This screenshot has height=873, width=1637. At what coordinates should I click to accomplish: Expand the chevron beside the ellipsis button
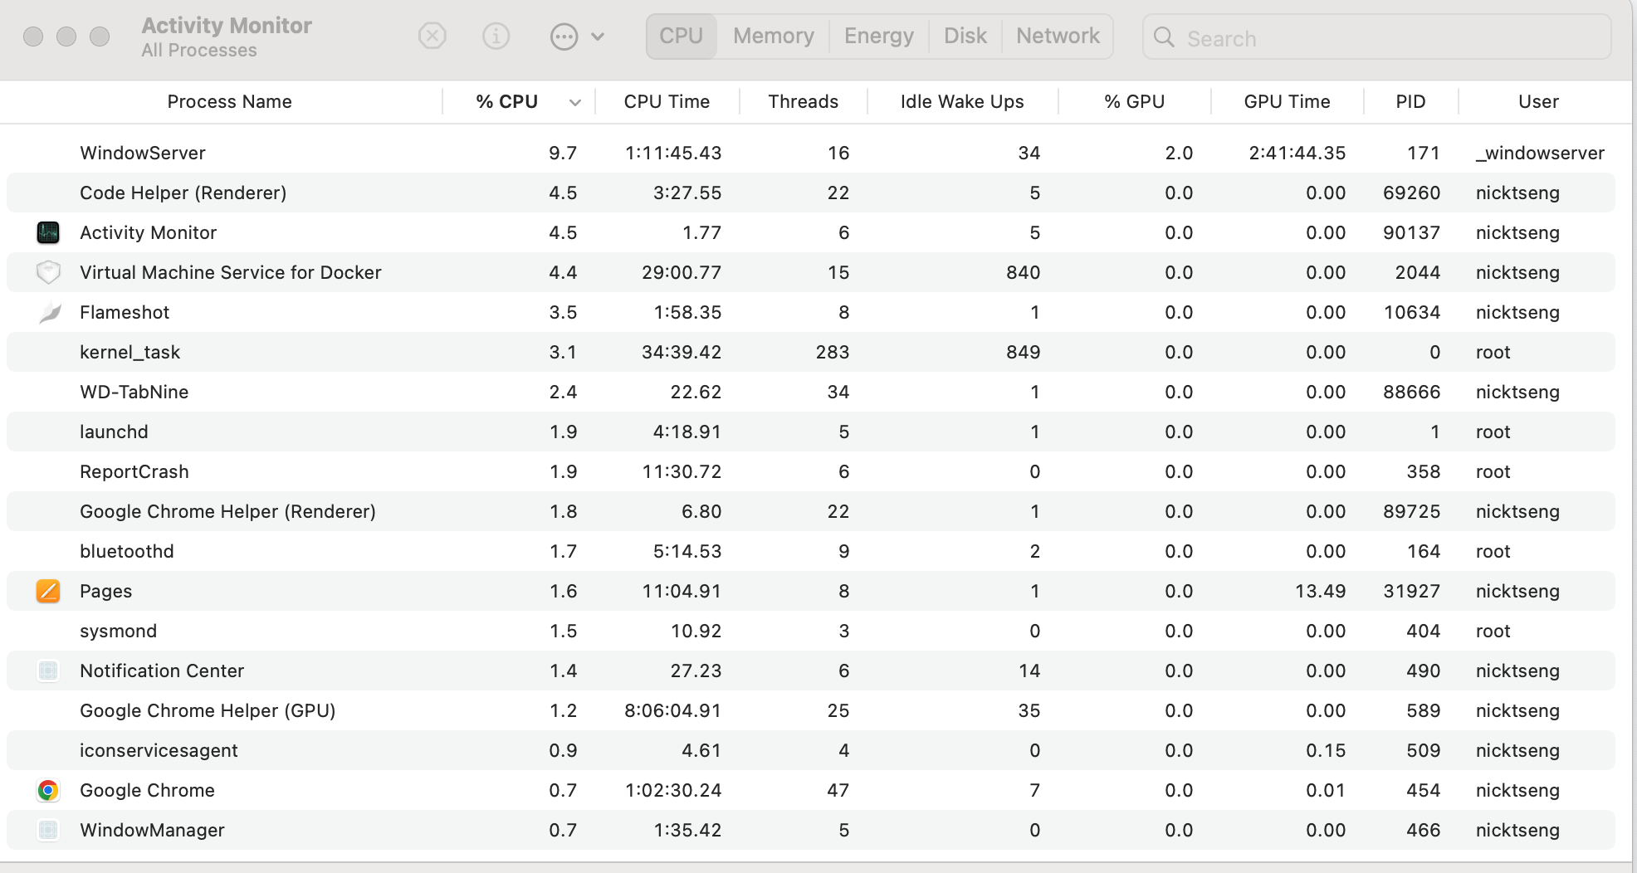598,37
